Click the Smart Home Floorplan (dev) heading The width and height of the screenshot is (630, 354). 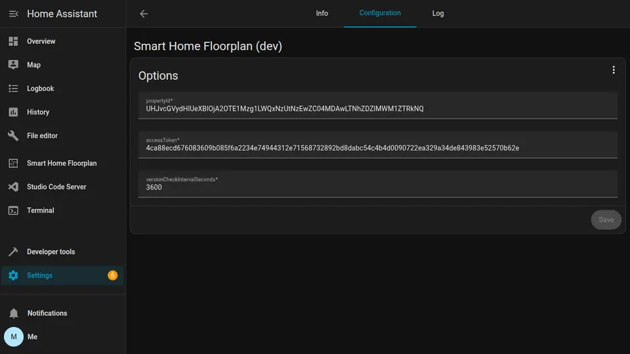(208, 46)
